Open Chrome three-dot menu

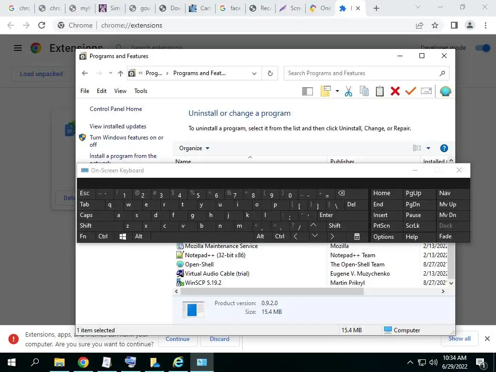click(485, 25)
